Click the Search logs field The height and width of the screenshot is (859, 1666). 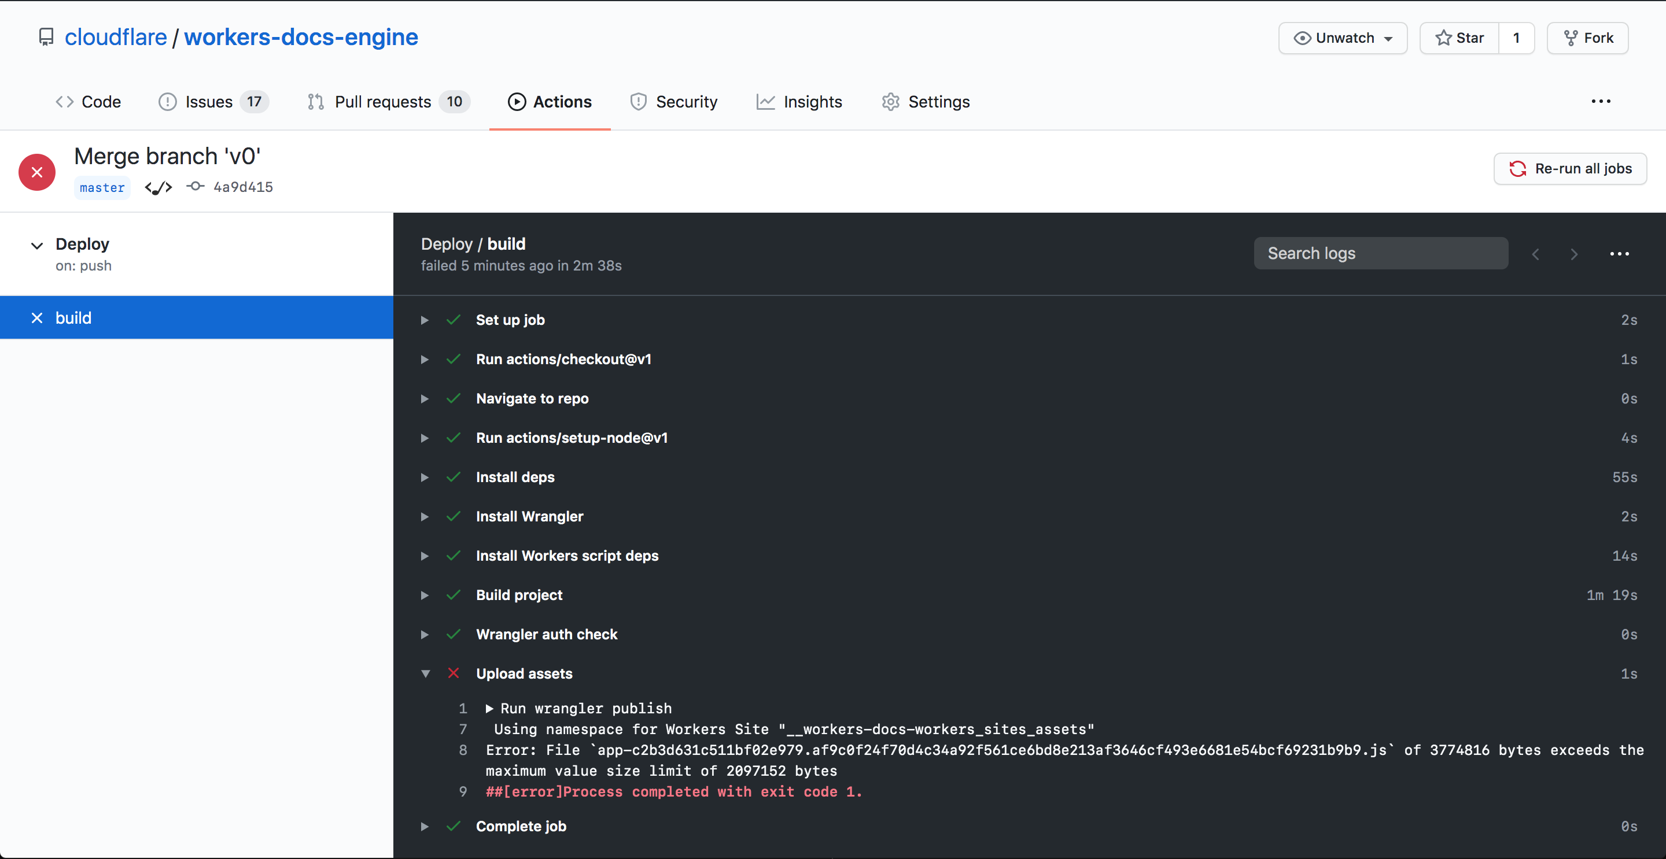click(x=1380, y=253)
